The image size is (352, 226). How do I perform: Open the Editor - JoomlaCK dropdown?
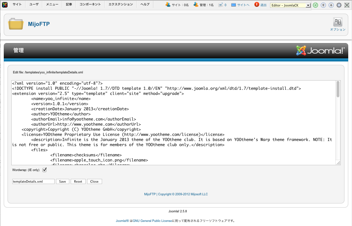pos(290,5)
